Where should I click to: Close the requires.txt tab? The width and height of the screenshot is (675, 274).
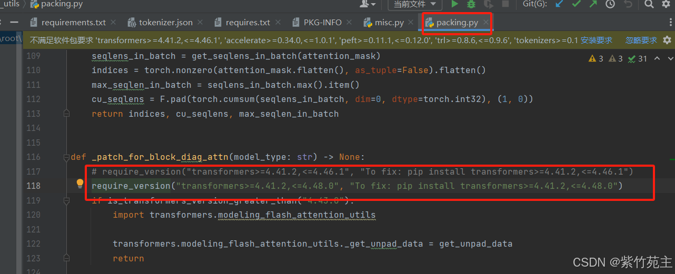tap(278, 23)
